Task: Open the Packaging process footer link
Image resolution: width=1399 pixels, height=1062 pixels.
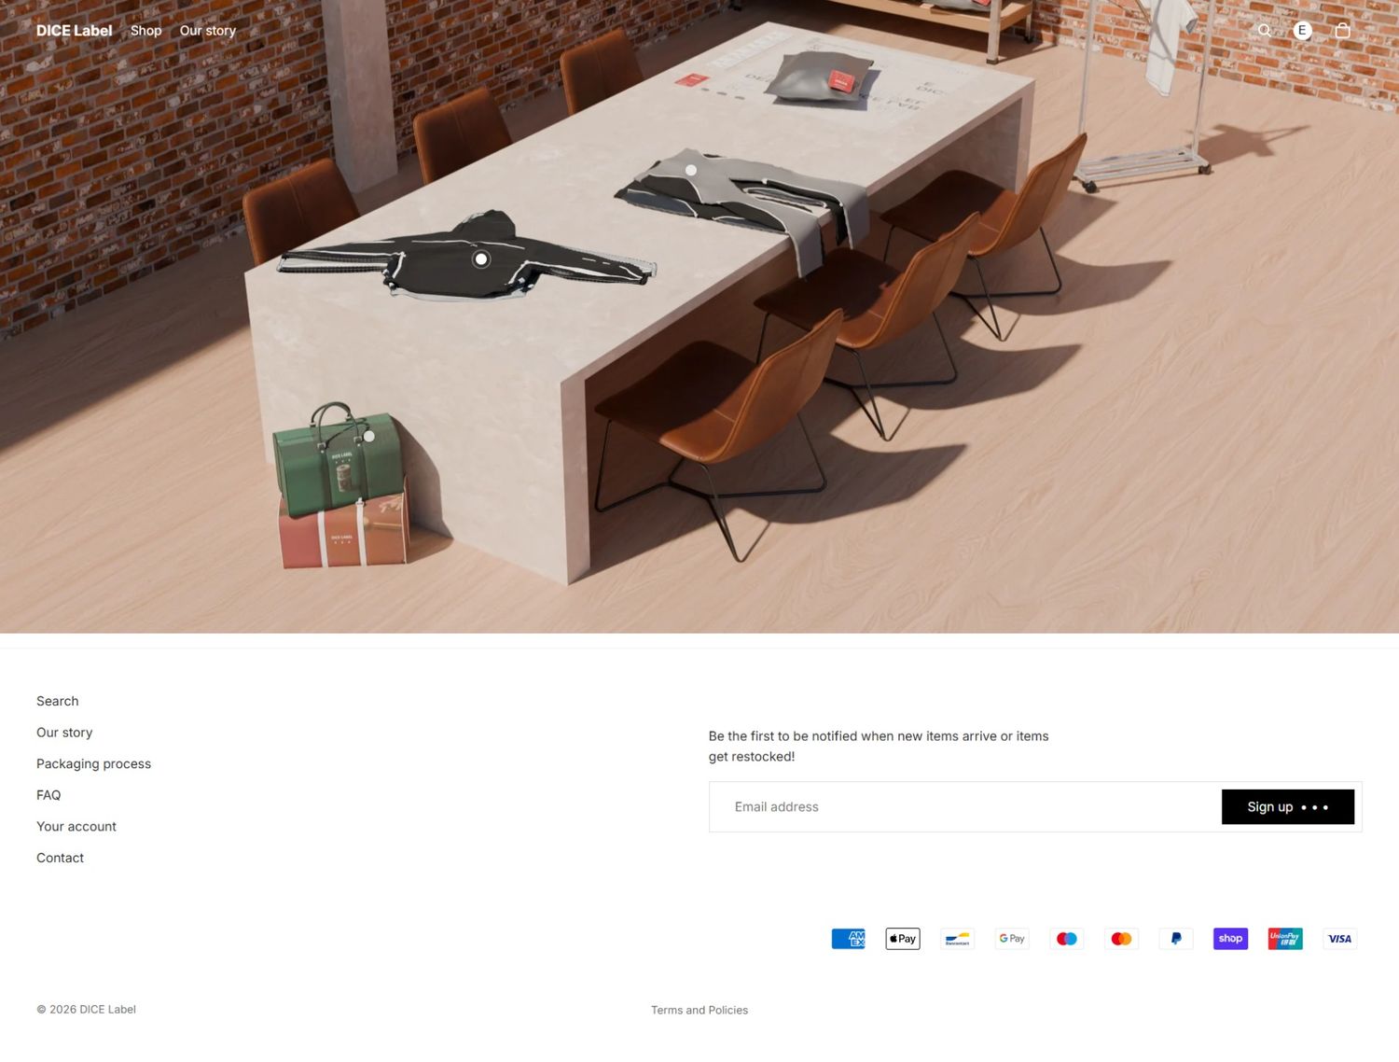Action: pyautogui.click(x=93, y=763)
